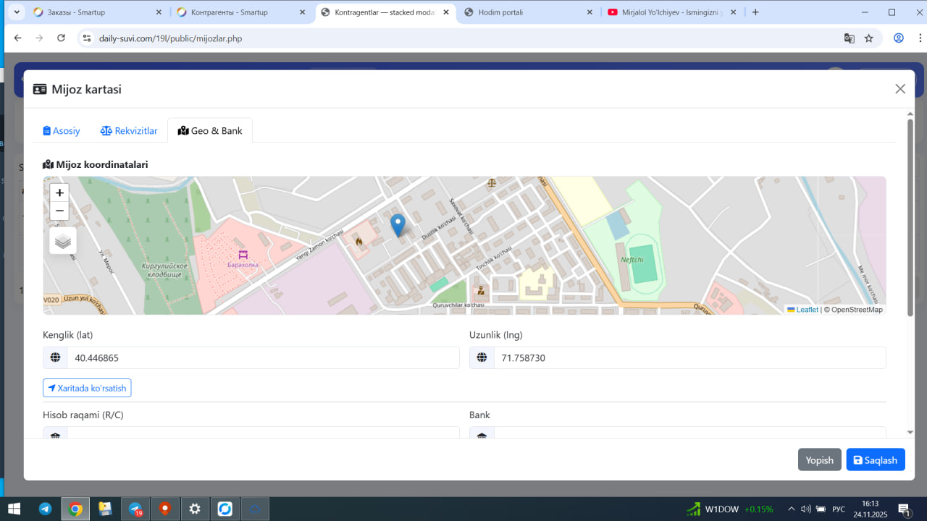Open the red map pin app in taskbar
927x521 pixels.
point(165,509)
